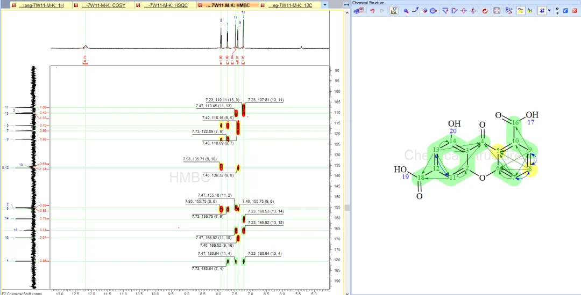Expand the toolbar overflow chevron
581x295 pixels.
(557, 11)
